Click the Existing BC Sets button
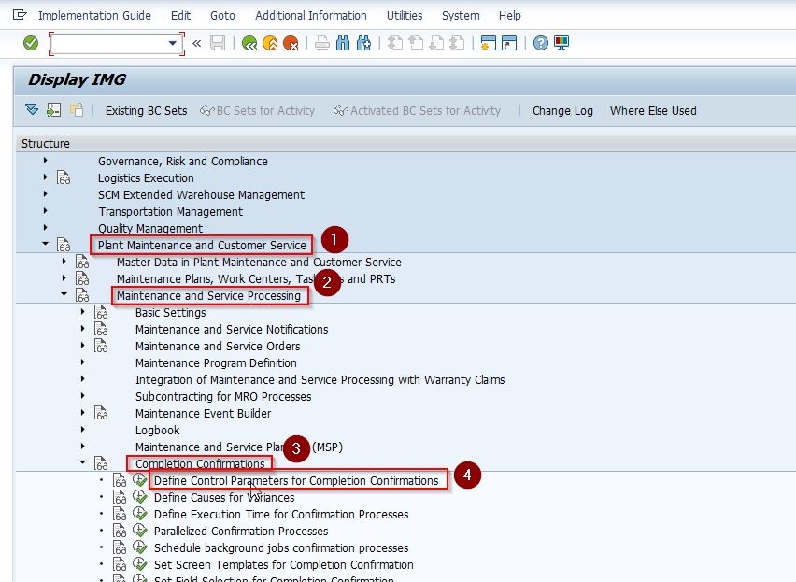This screenshot has width=796, height=582. pos(146,110)
